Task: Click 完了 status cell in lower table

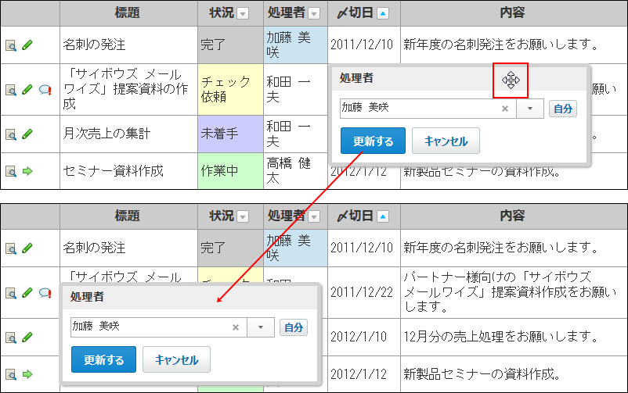Action: click(x=230, y=248)
